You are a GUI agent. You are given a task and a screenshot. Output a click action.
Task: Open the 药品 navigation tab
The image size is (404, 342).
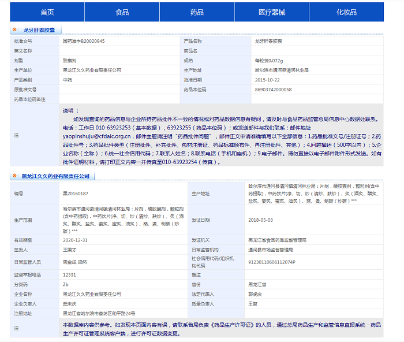[x=197, y=12]
